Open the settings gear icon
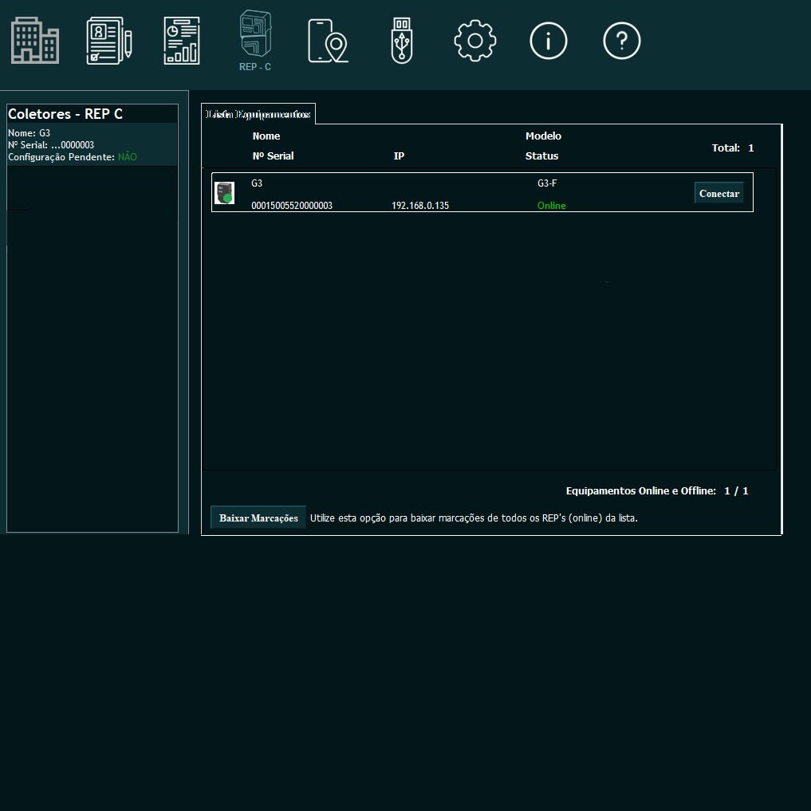The height and width of the screenshot is (811, 811). tap(475, 40)
